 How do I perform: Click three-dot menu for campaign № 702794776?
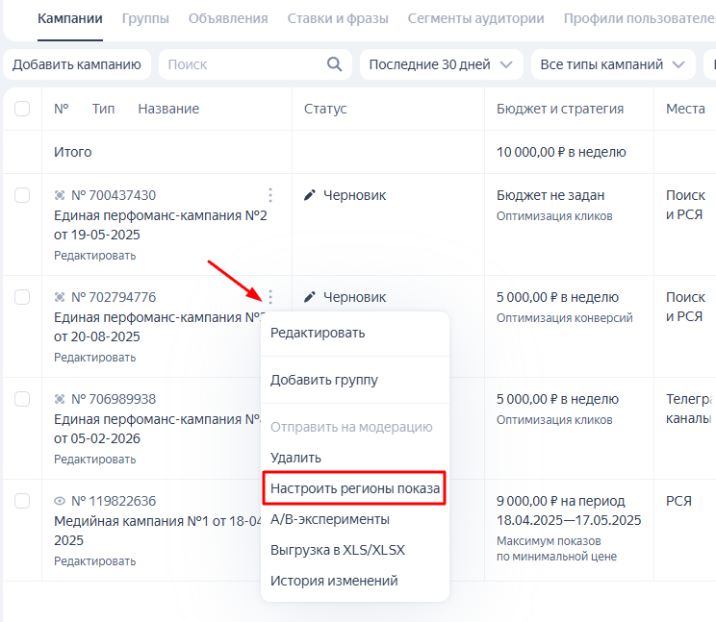pyautogui.click(x=270, y=297)
